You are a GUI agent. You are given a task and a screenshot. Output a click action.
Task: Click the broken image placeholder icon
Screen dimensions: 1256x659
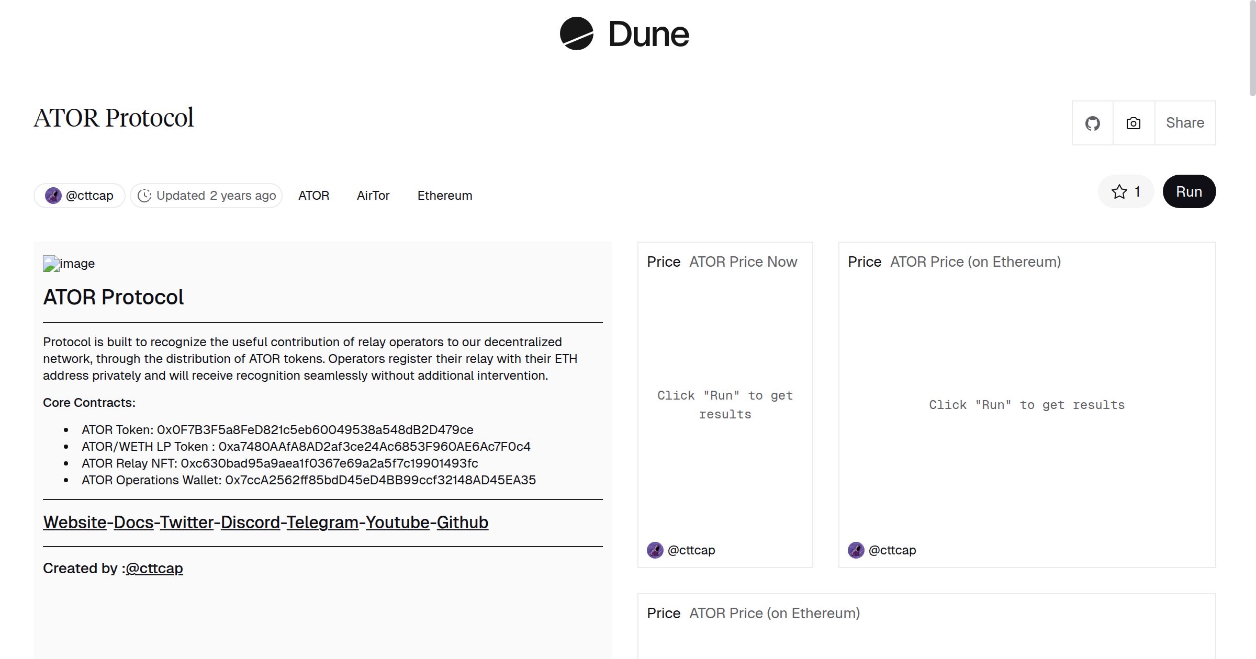pos(51,264)
